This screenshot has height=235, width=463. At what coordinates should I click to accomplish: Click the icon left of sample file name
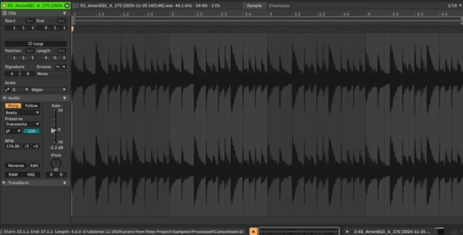(x=76, y=5)
